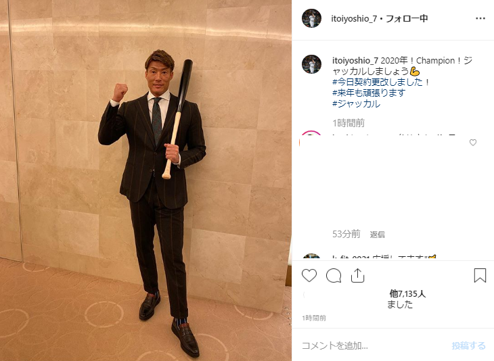The image size is (494, 361).
Task: Open caption username itoiyoshio_7
Action: pyautogui.click(x=355, y=60)
